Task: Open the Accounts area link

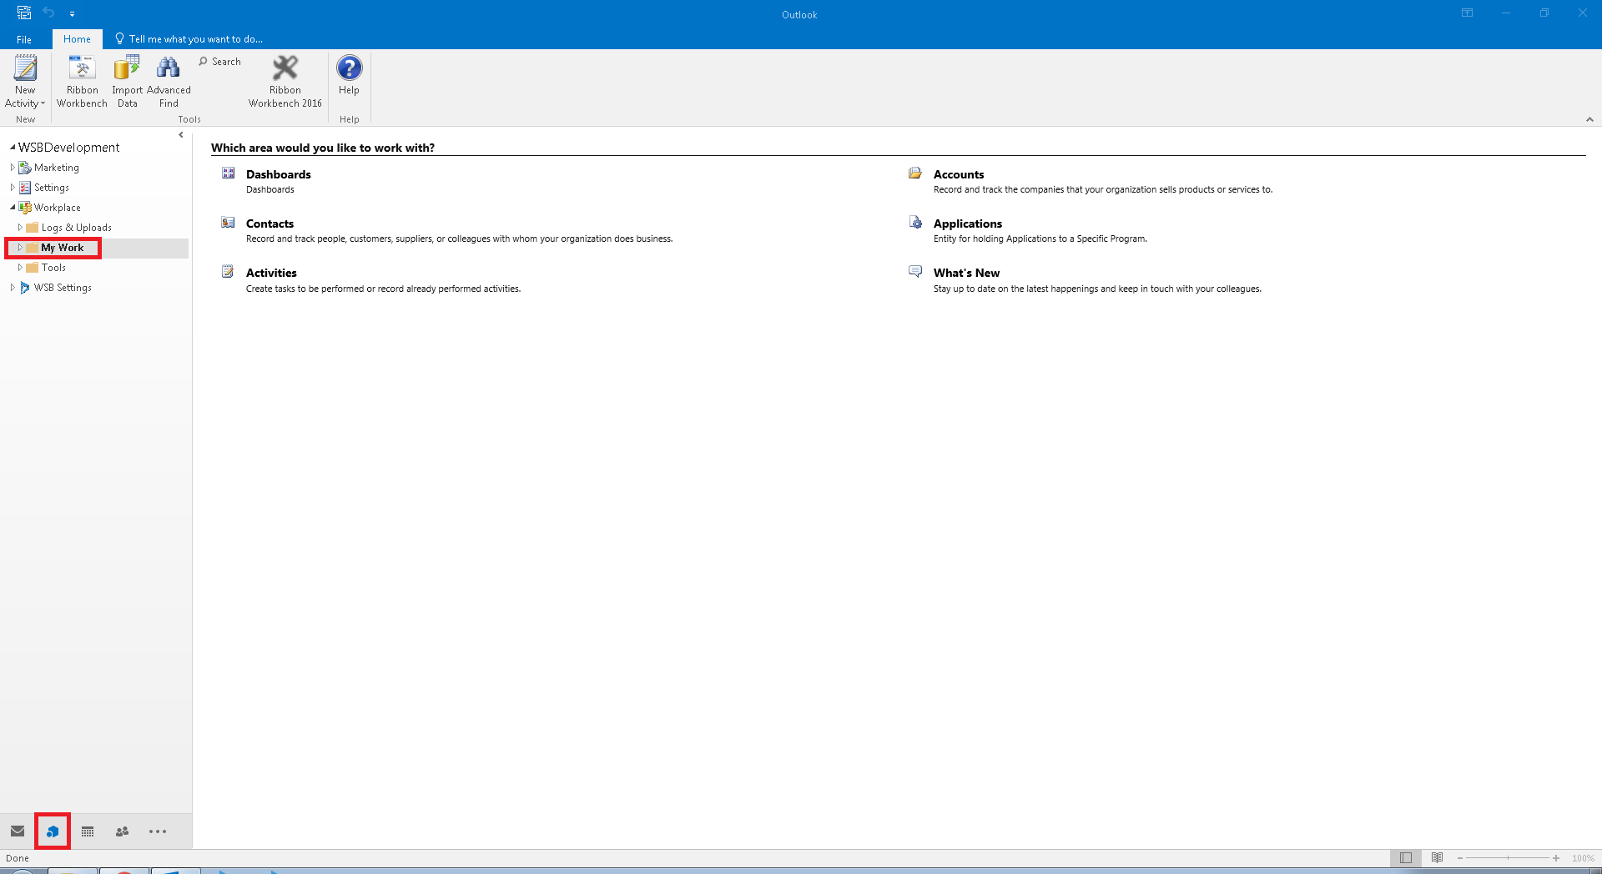Action: pyautogui.click(x=958, y=174)
